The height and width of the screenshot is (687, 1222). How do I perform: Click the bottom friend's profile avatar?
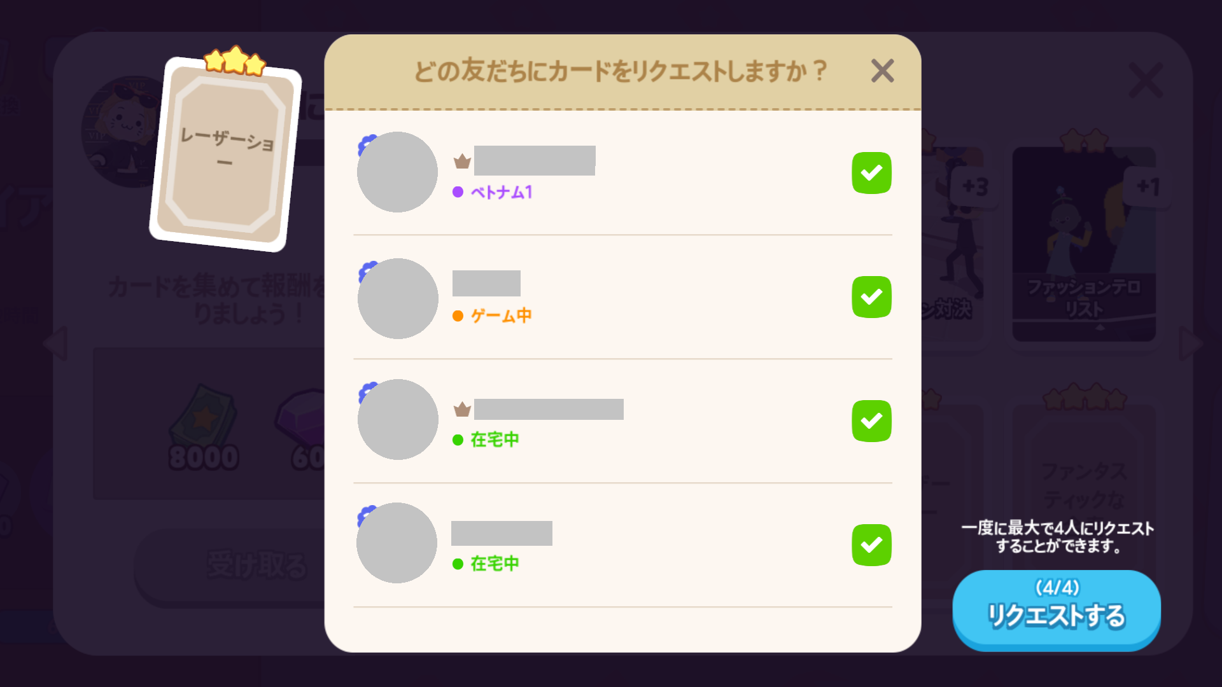(397, 543)
